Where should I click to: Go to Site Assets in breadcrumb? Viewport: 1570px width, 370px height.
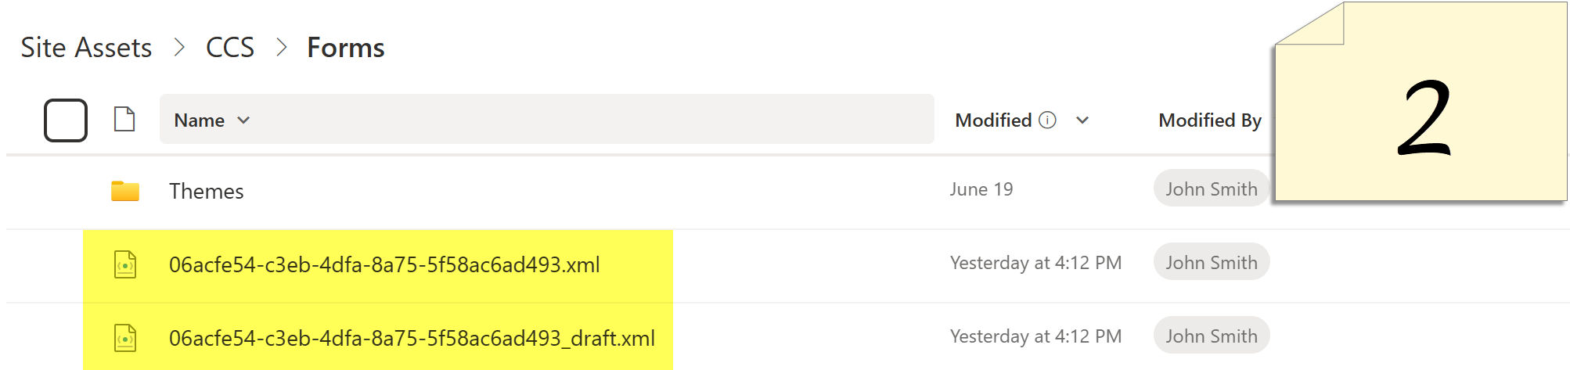point(86,48)
